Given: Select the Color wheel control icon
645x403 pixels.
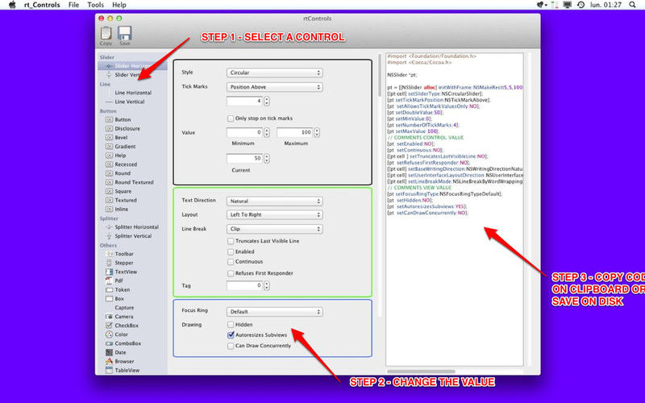Looking at the screenshot, I should [x=109, y=334].
